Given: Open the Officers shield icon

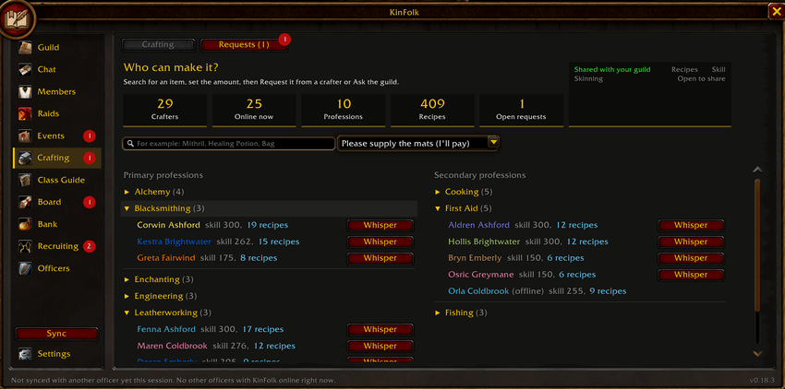Looking at the screenshot, I should (26, 268).
